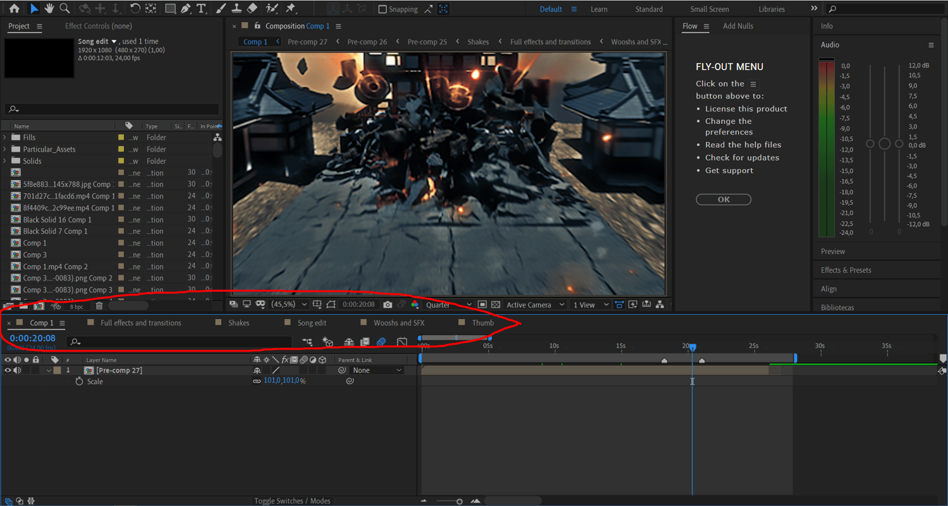This screenshot has width=948, height=506.
Task: Click the Scale expression pick whip
Action: 349,382
